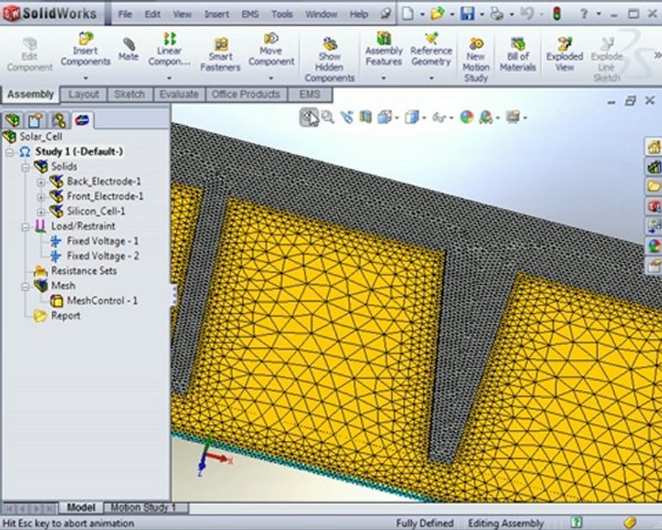
Task: Open Bill of Materials
Action: click(x=518, y=54)
